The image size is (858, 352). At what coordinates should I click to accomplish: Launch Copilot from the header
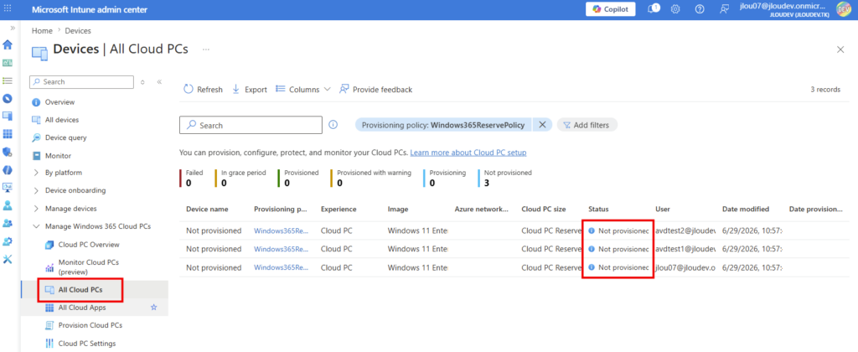click(x=611, y=9)
